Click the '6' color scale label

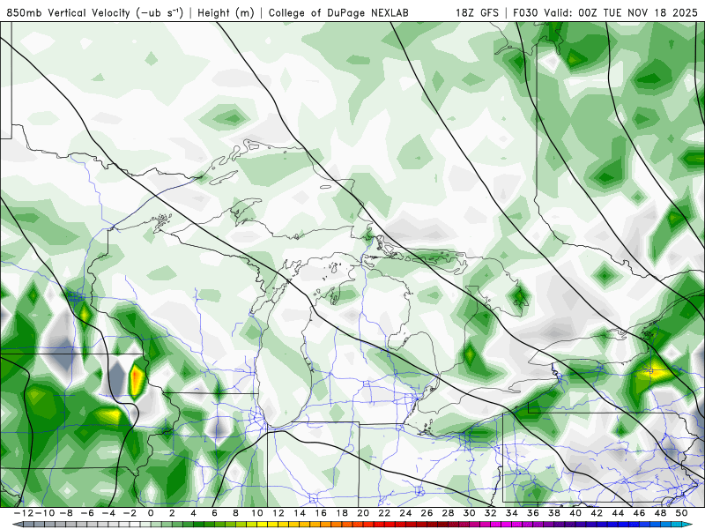coord(214,513)
